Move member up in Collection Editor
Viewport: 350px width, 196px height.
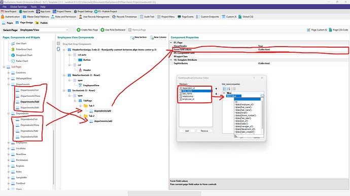[x=216, y=89]
